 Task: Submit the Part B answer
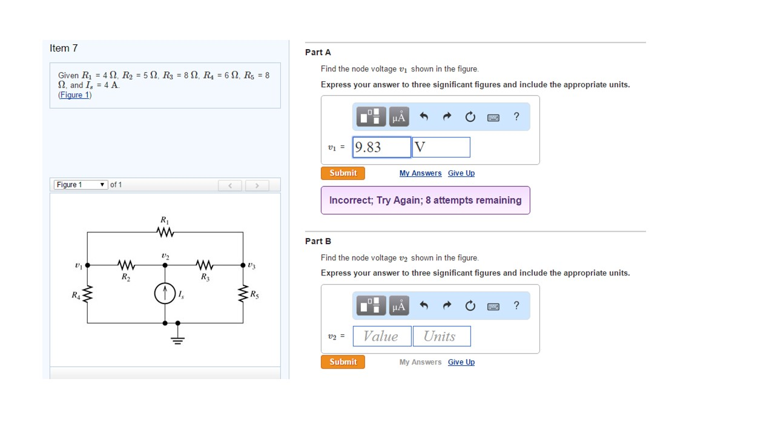(343, 362)
